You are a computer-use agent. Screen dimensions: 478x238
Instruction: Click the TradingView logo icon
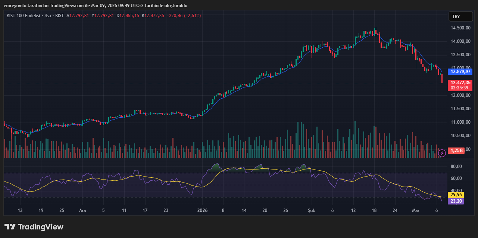click(10, 227)
